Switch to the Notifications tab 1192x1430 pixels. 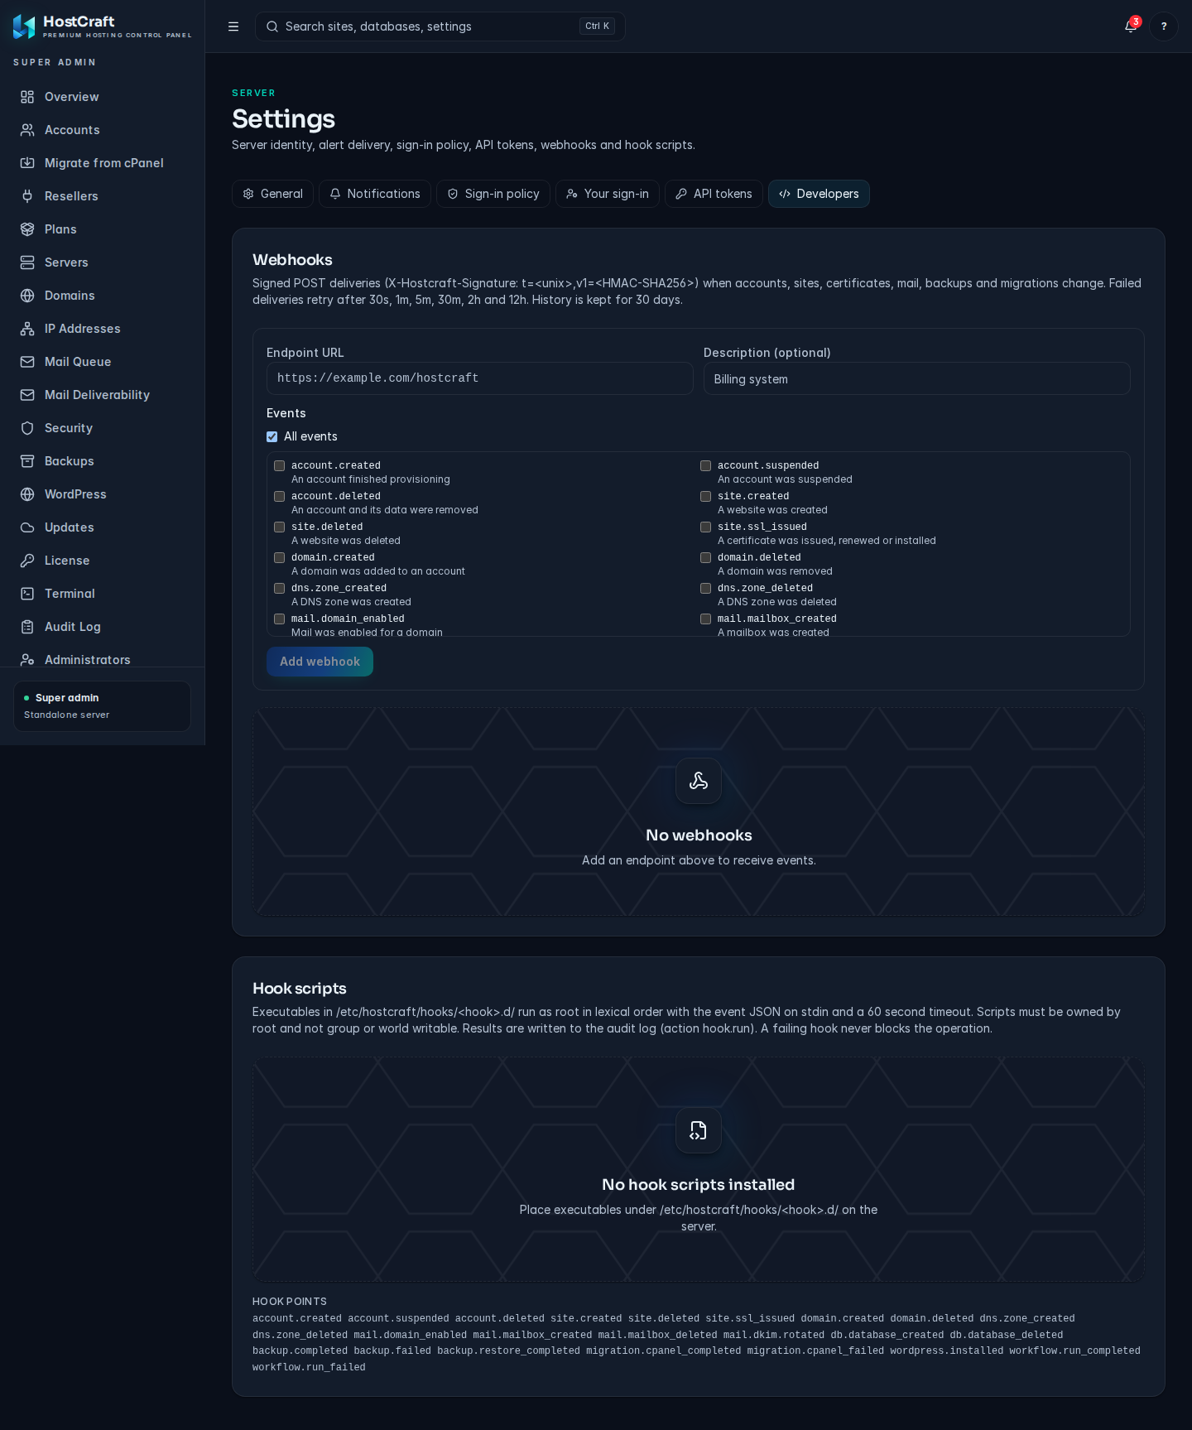375,194
